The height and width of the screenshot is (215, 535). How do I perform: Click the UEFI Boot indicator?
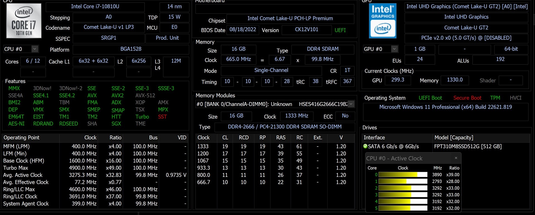tap(430, 98)
